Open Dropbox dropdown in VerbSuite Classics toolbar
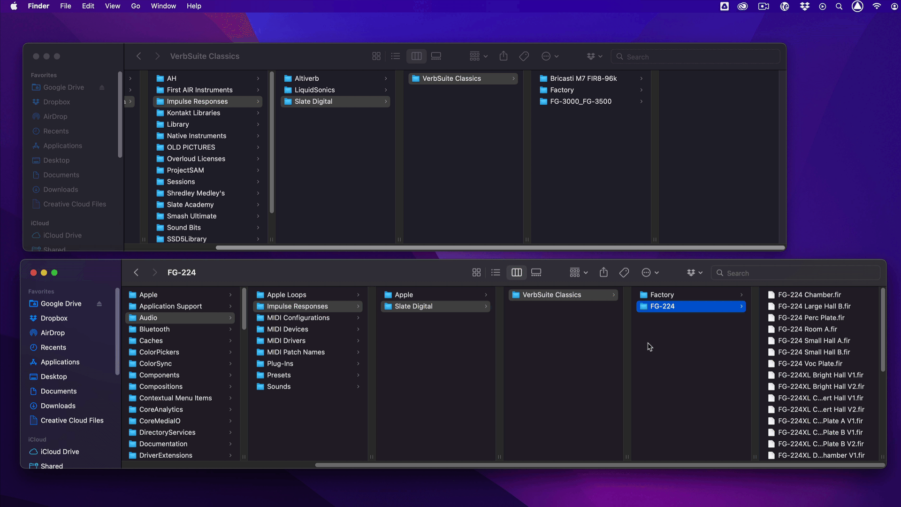Screen dimensions: 901x507 595,56
